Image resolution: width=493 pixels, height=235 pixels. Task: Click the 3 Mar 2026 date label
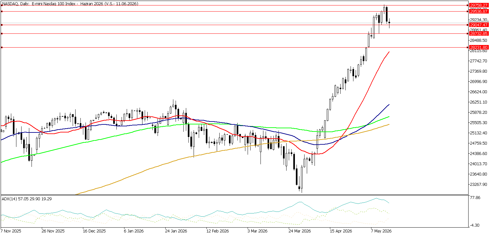257,231
